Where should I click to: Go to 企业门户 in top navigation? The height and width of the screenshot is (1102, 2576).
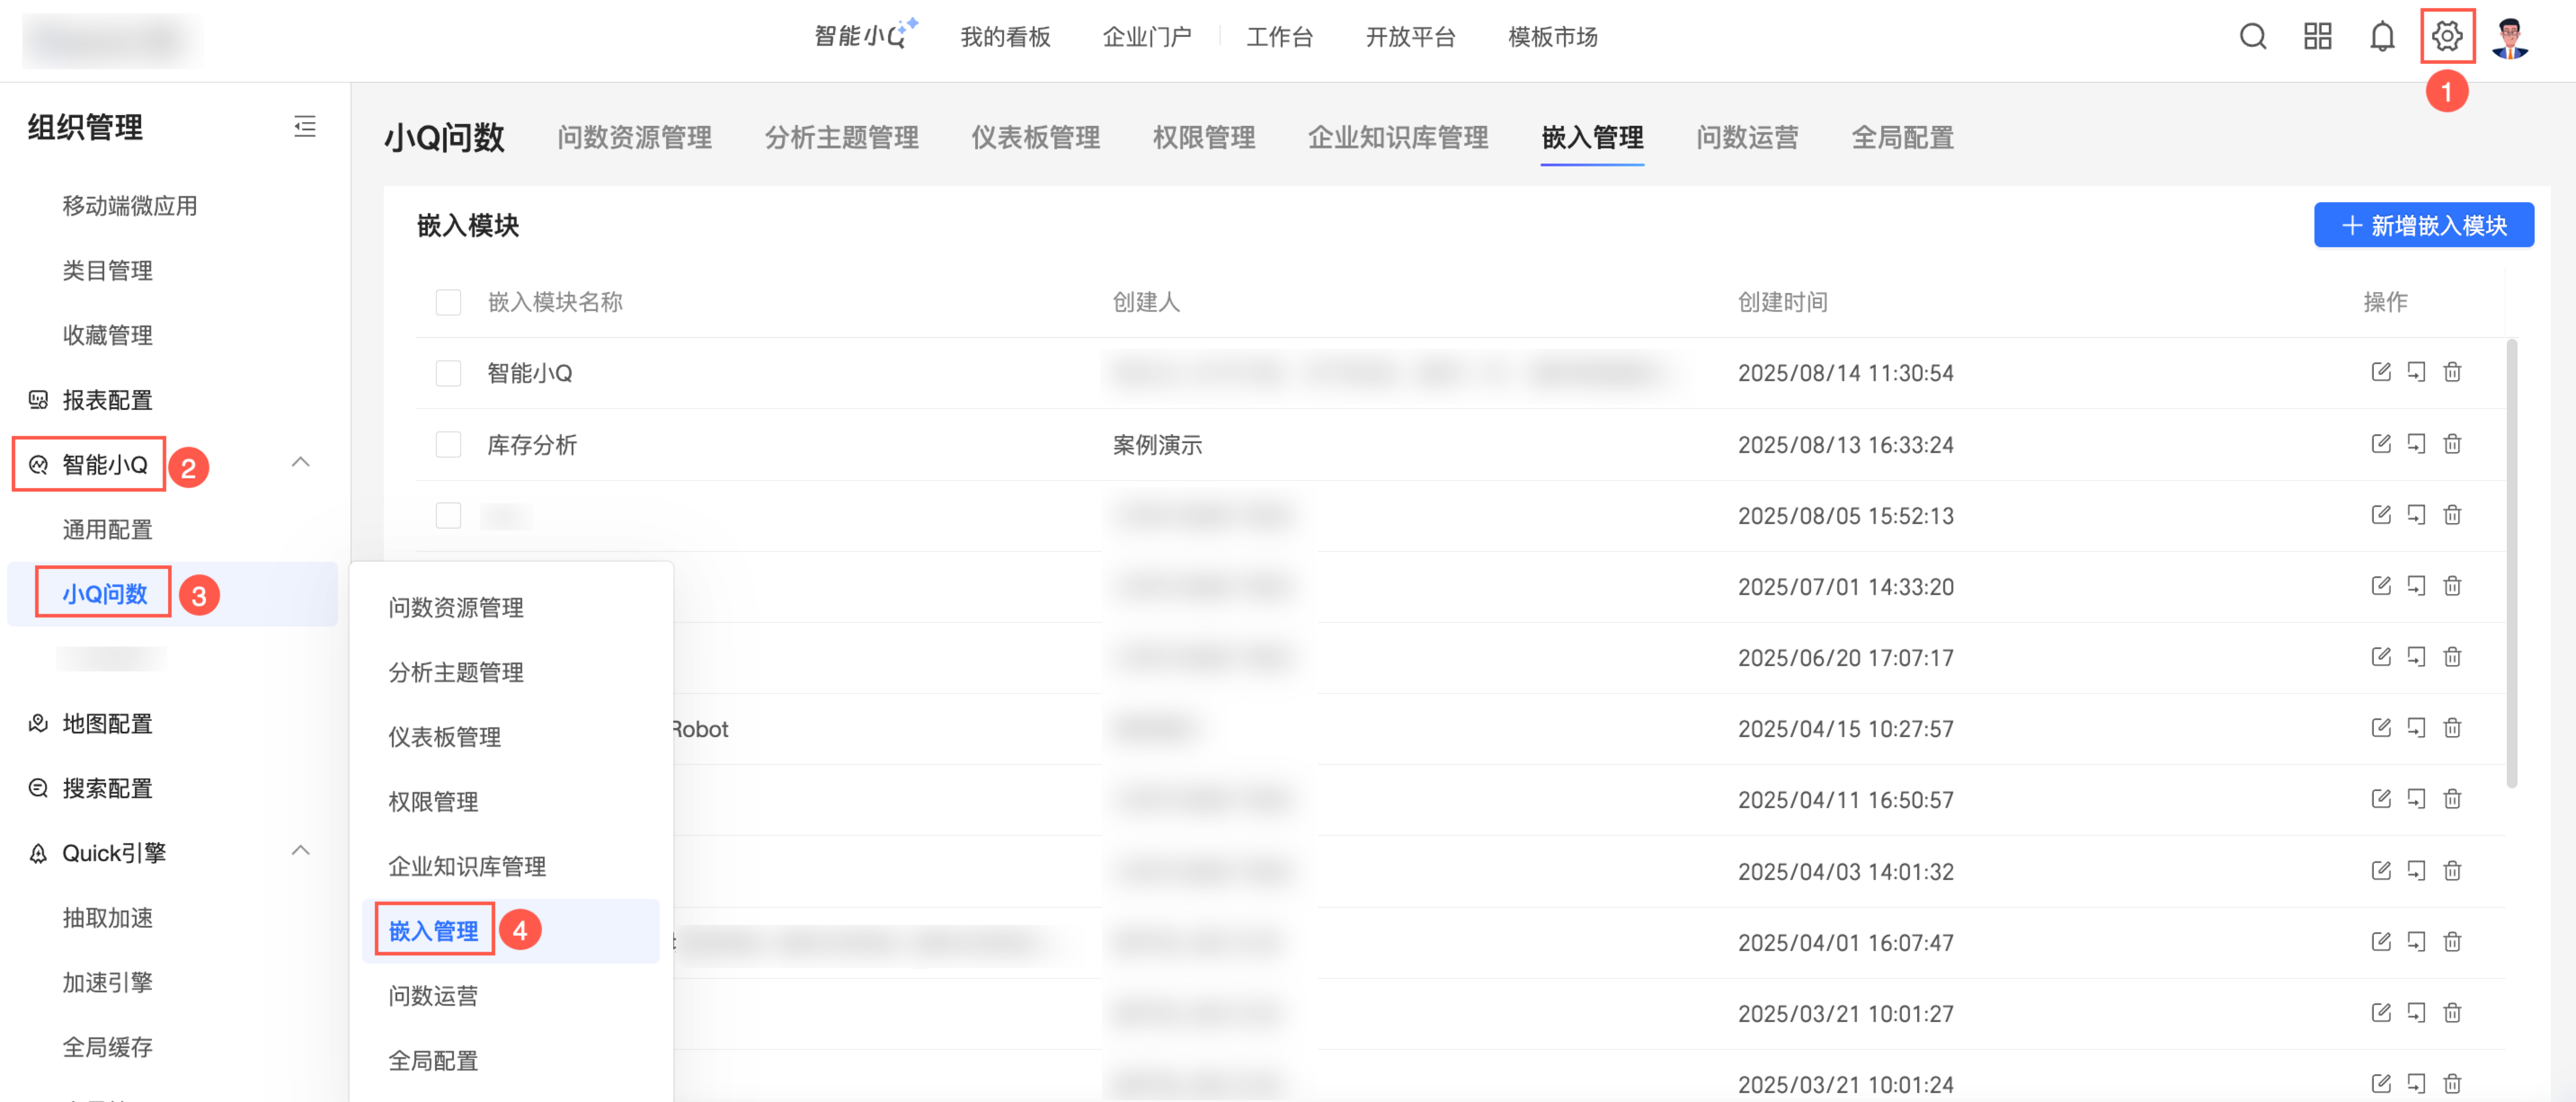(x=1146, y=37)
